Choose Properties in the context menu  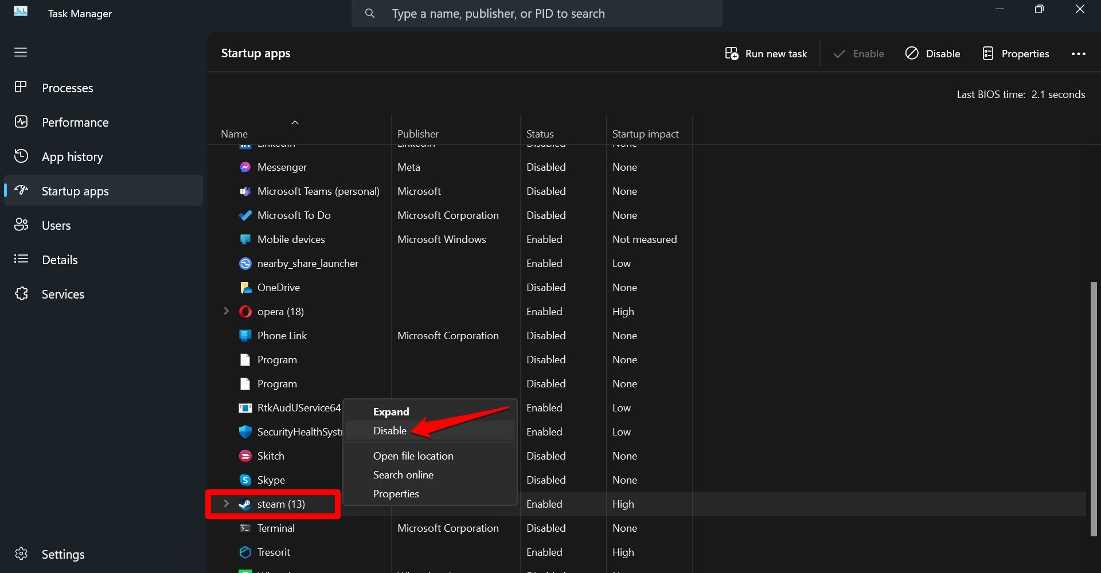[x=430, y=494]
